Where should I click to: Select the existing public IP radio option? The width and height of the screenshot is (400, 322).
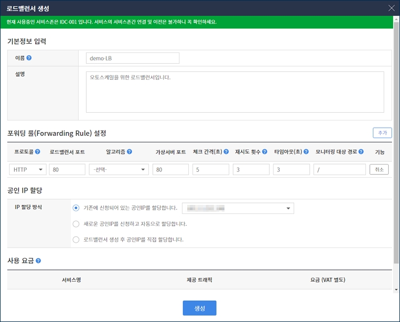pos(76,208)
